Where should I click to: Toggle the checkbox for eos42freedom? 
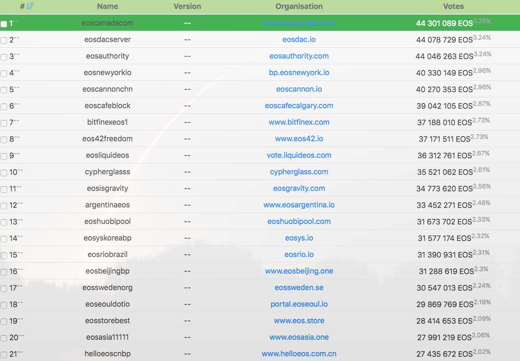click(x=4, y=140)
